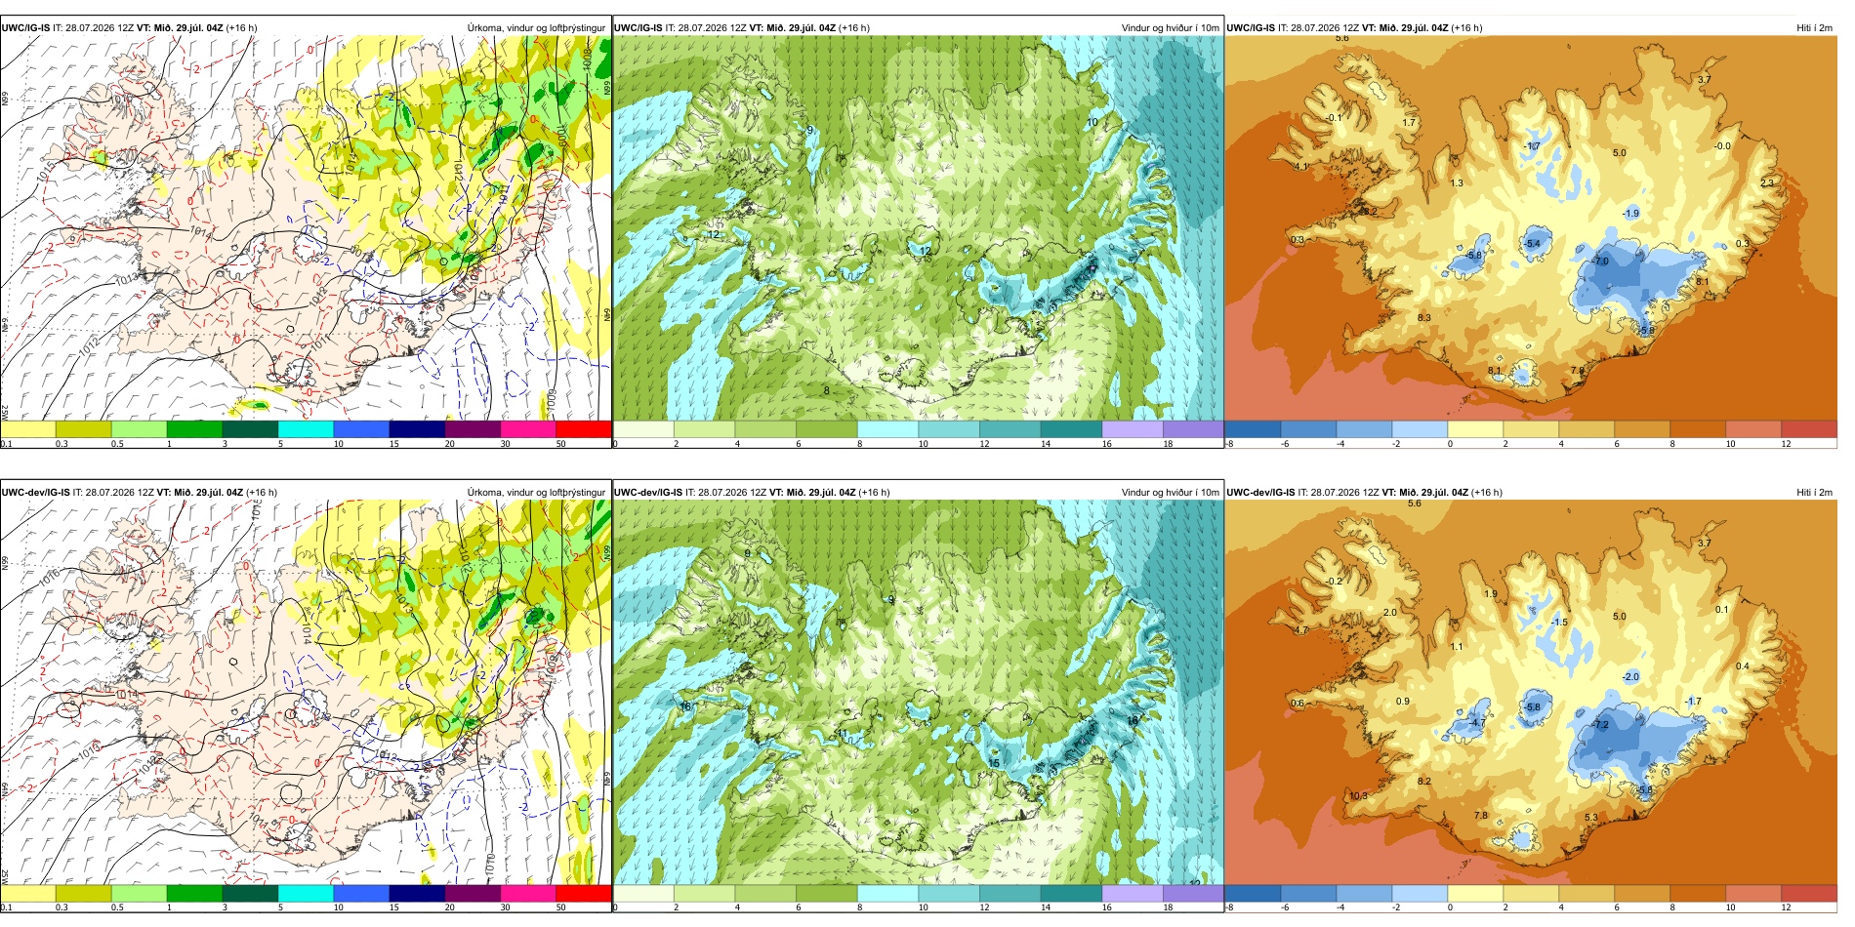Click the light blue -2 swatch in UWC-dev temperature legend
Image resolution: width=1855 pixels, height=927 pixels.
pyautogui.click(x=1420, y=893)
